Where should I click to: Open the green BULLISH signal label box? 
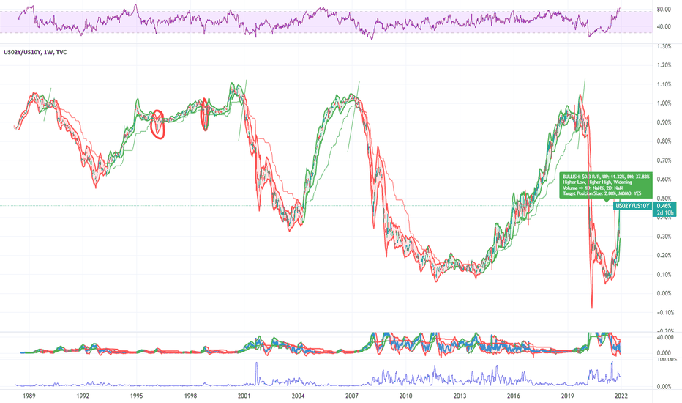click(x=606, y=185)
